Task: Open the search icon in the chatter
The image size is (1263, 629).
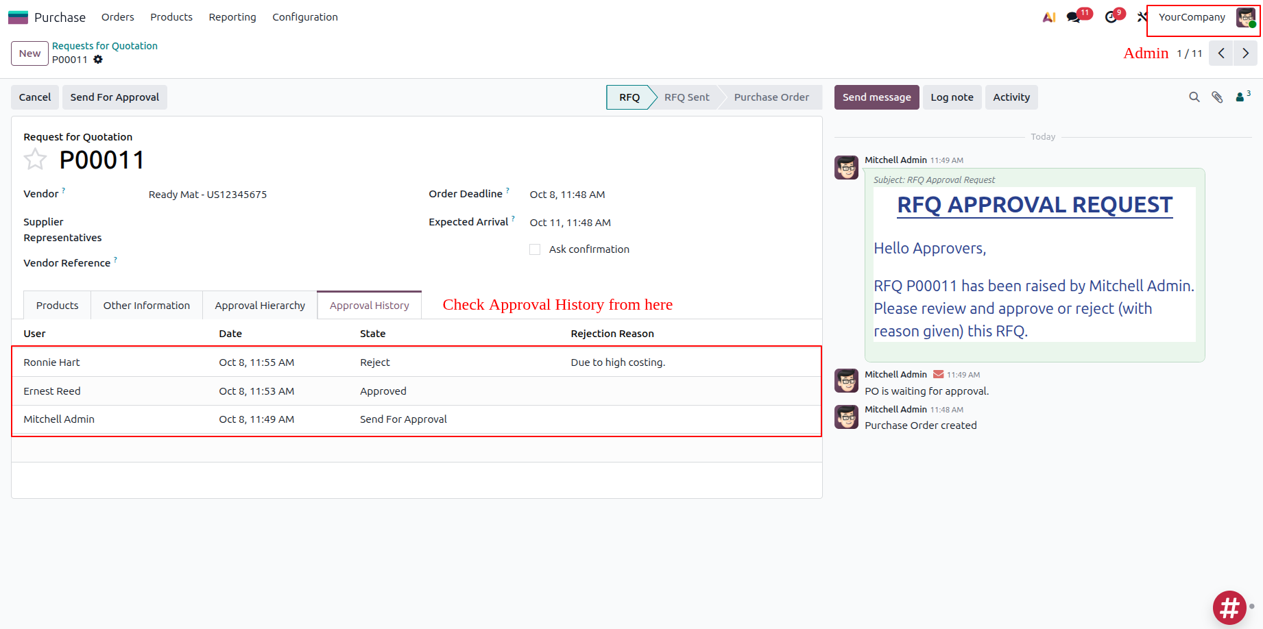Action: (x=1194, y=97)
